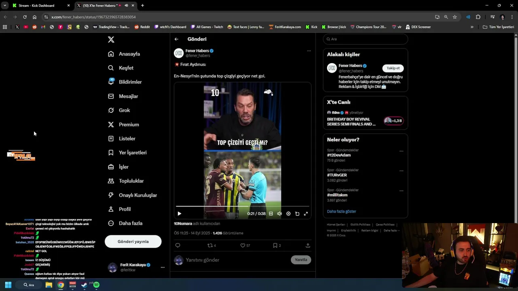518x291 pixels.
Task: Open options for #12DevAdam trend
Action: click(x=401, y=151)
